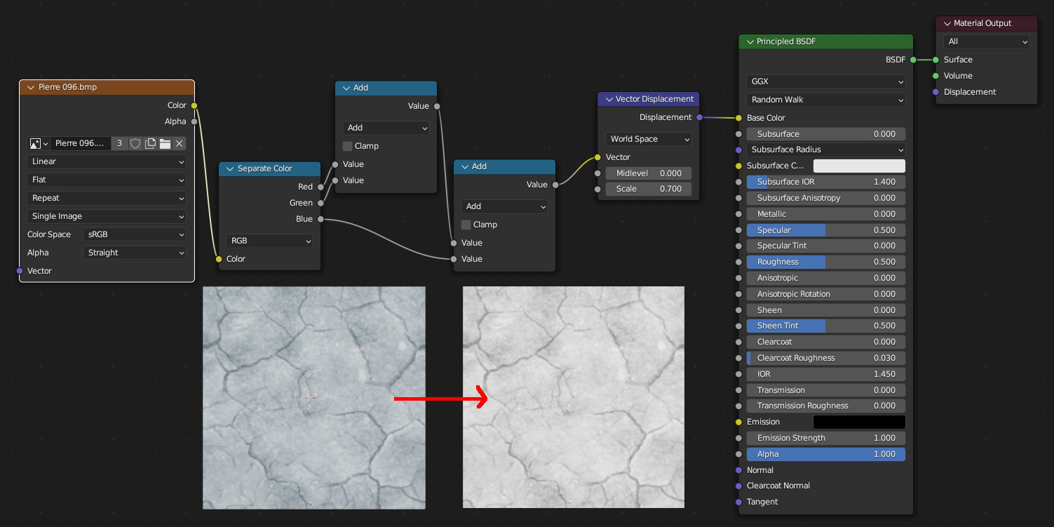Open image file with the folder icon
The width and height of the screenshot is (1054, 527).
[x=165, y=143]
